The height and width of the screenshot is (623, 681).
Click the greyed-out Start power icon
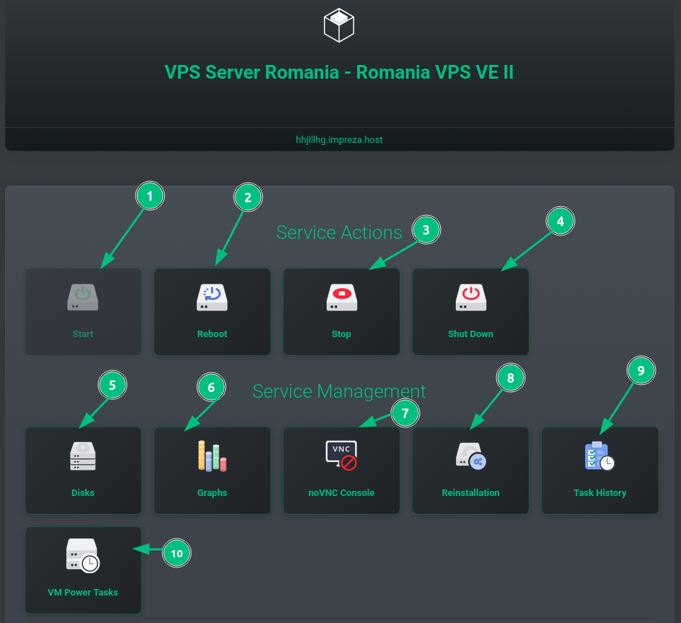click(82, 297)
